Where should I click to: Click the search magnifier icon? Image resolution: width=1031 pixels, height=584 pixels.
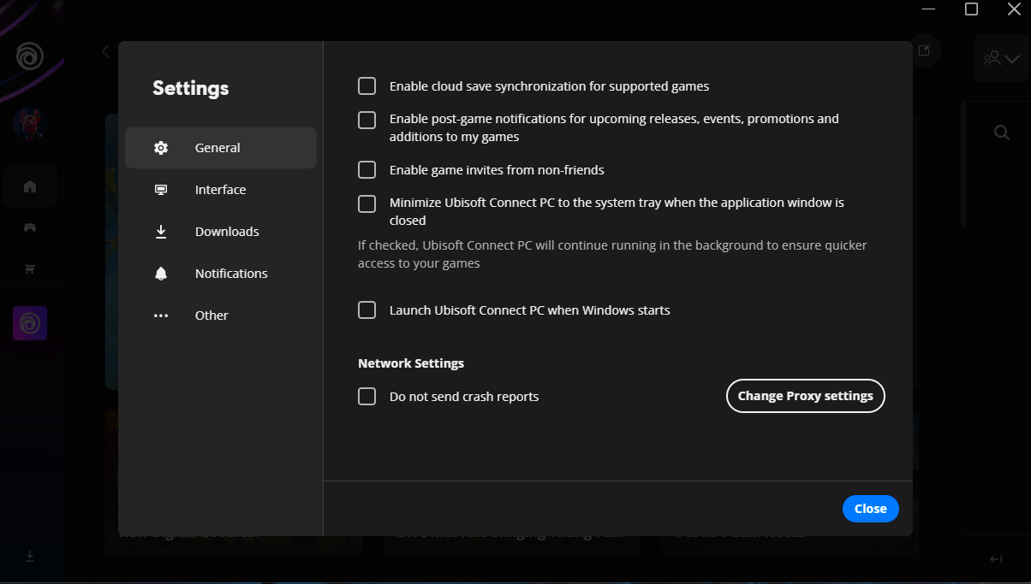click(1001, 133)
